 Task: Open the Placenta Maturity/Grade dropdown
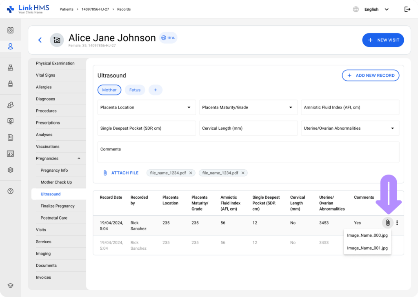pyautogui.click(x=248, y=107)
